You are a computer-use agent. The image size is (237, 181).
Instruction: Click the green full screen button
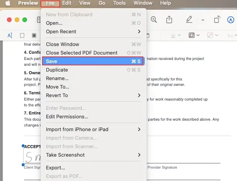pos(25,20)
